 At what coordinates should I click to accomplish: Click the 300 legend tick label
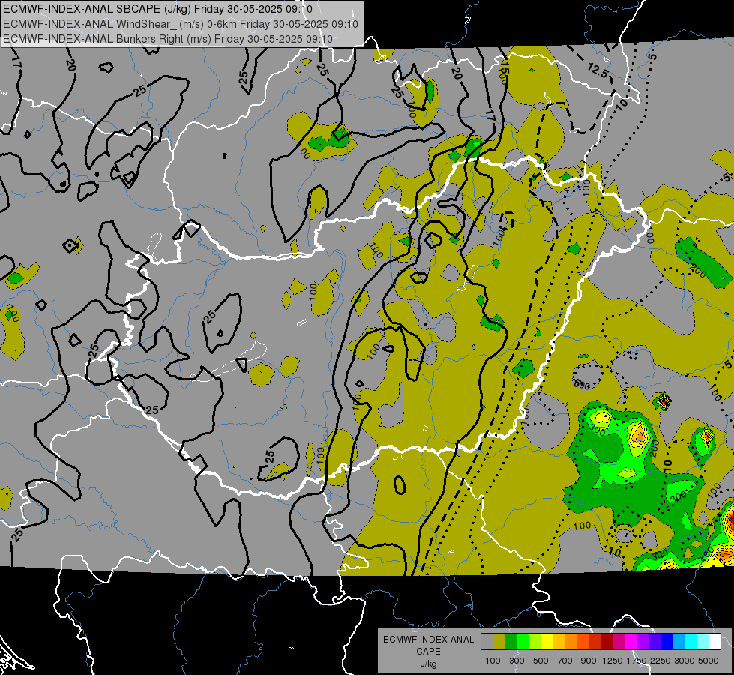coord(517,661)
